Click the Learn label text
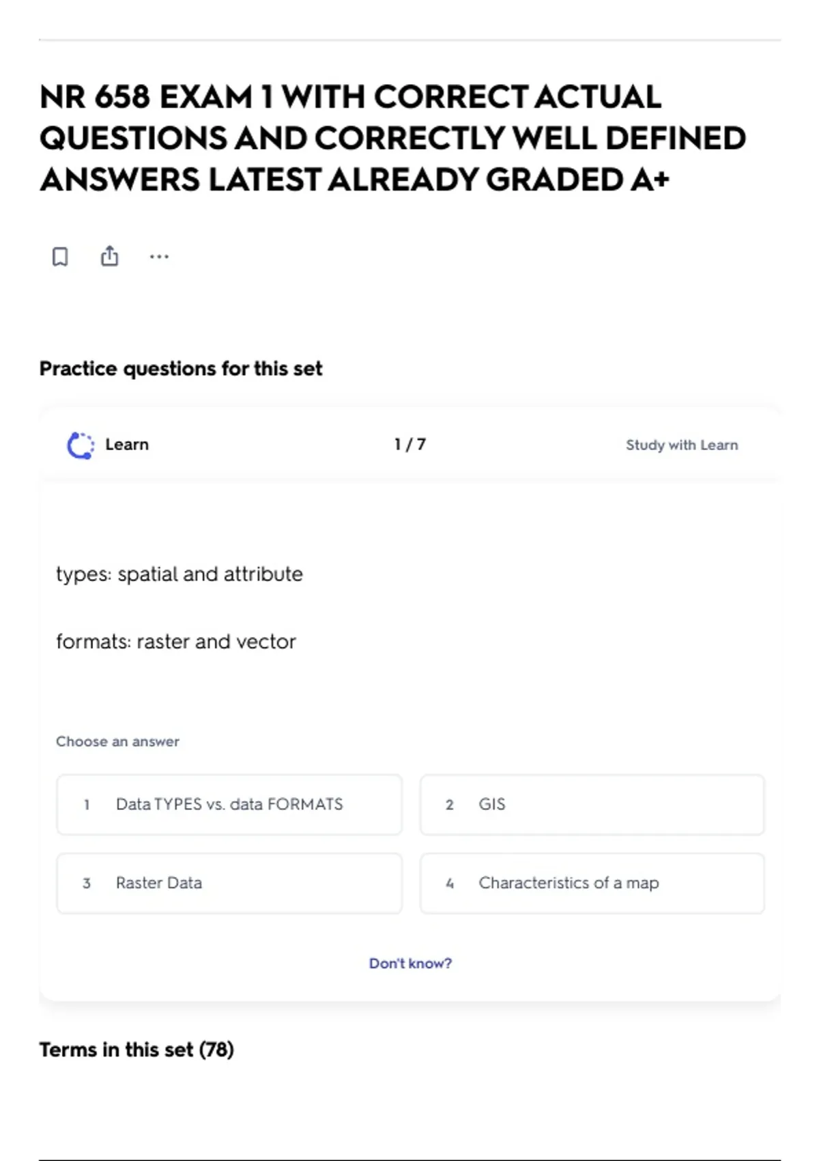Viewport: 819px width, 1161px height. coord(127,445)
